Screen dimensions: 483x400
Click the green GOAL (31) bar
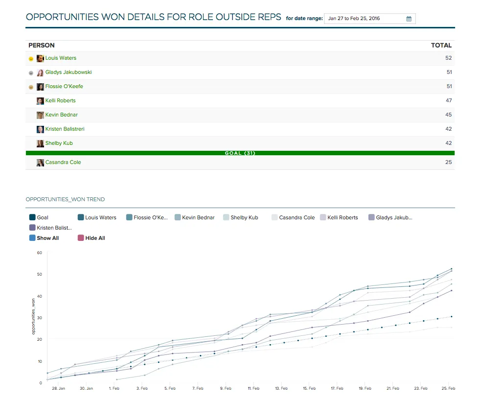240,153
